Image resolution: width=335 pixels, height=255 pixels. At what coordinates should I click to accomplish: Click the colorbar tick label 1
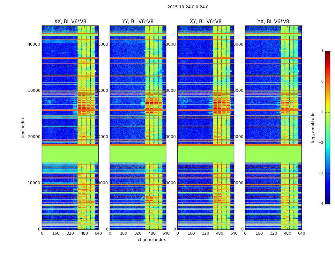[x=322, y=51]
